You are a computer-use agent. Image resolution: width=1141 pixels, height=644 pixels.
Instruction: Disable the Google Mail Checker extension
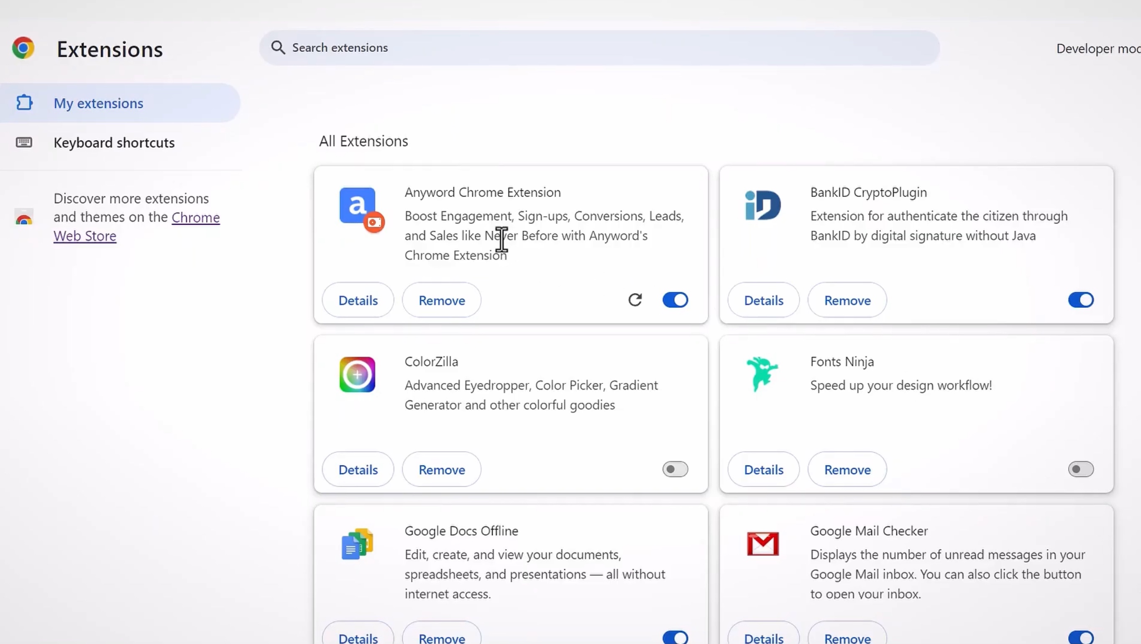click(x=1081, y=636)
